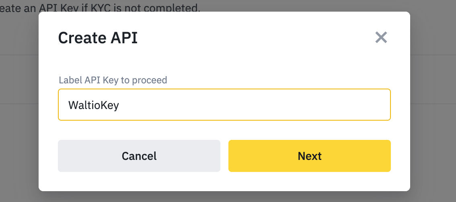456x202 pixels.
Task: Click the 'Label API Key to proceed' caption
Action: (x=113, y=80)
